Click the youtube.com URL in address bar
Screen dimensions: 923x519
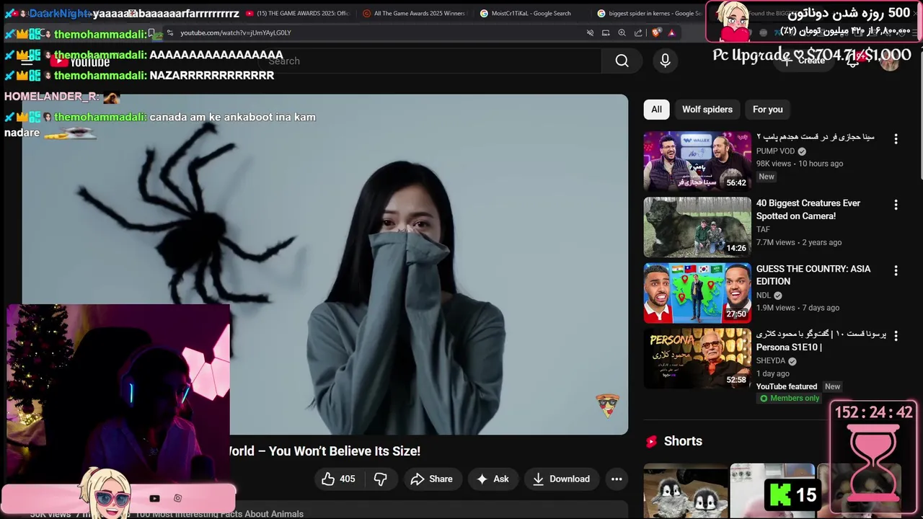tap(236, 32)
